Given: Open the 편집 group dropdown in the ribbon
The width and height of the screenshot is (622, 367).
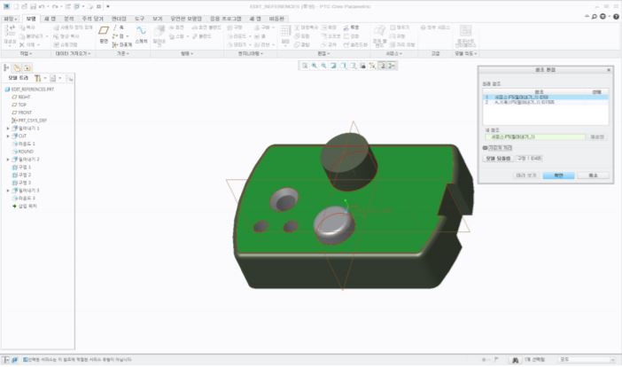Looking at the screenshot, I should point(323,53).
